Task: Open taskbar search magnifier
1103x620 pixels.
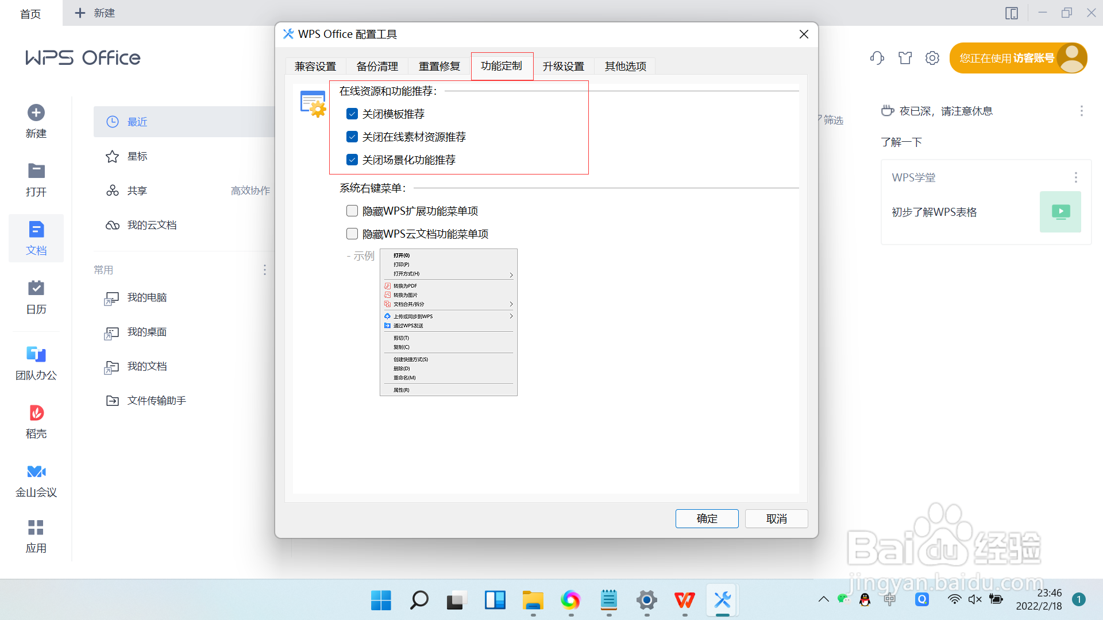Action: pos(419,600)
